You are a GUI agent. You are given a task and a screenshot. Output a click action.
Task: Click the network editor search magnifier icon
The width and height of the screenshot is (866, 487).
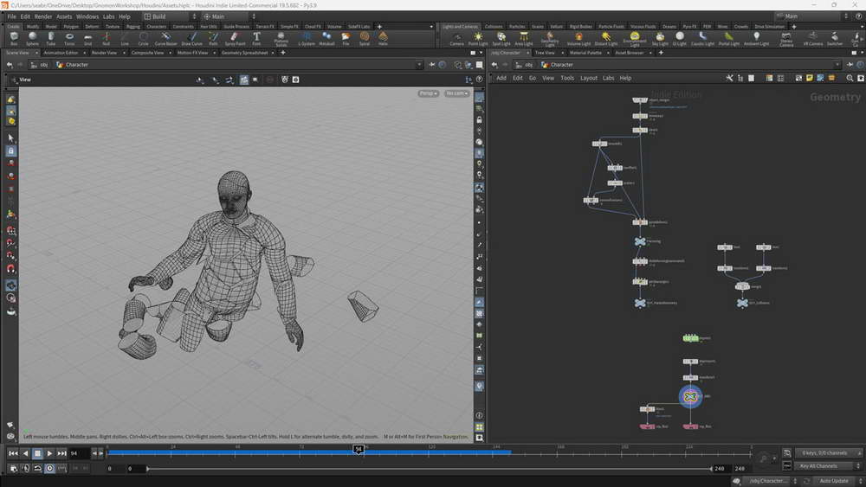tap(850, 79)
